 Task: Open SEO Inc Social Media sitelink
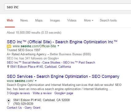point(23,62)
